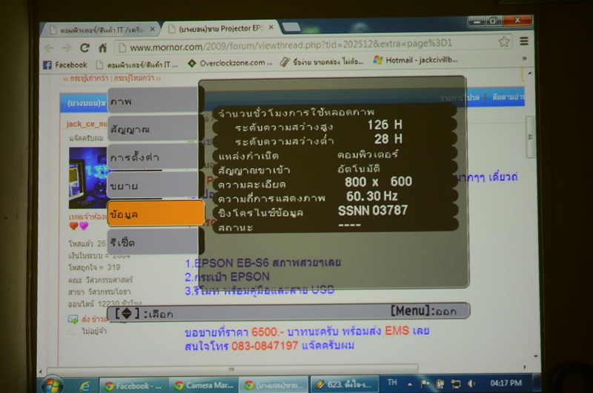Viewport: 593px width, 393px height.
Task: Click the older thread link กระทู้เก่ากว่า
Action: coord(85,79)
